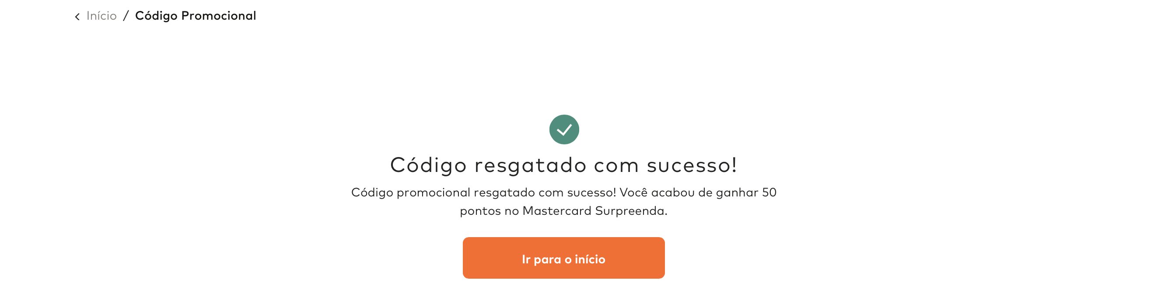Viewport: 1154px width, 287px height.
Task: Click the phrase Você acabou de ganhar
Action: tap(689, 192)
